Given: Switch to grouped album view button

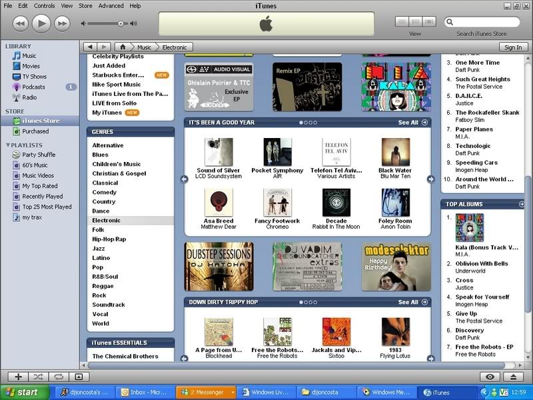Looking at the screenshot, I should (415, 22).
